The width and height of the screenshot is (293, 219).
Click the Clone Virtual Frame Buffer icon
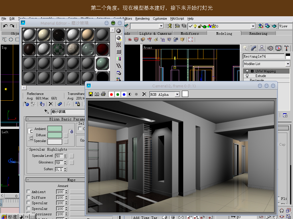click(97, 94)
